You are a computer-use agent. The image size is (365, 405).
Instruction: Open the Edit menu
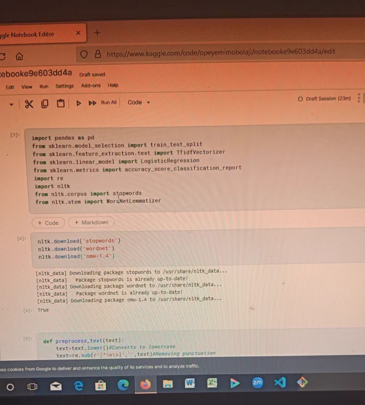pyautogui.click(x=10, y=88)
